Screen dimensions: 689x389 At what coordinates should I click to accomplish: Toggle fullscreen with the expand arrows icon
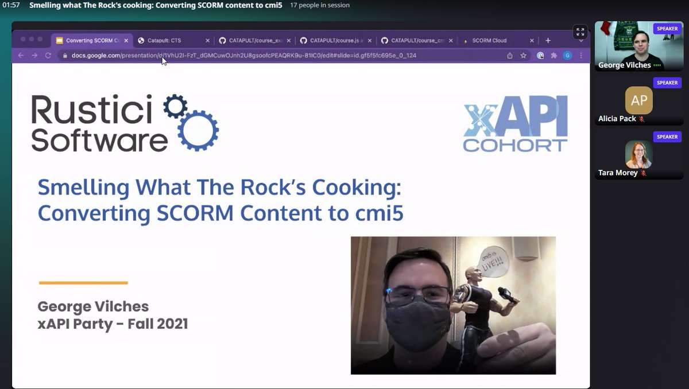point(580,32)
